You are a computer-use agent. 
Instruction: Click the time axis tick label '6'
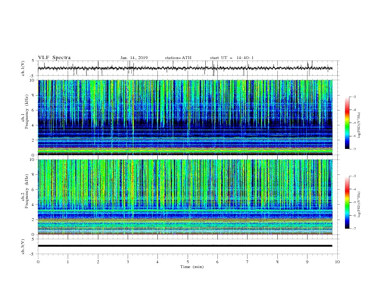pos(218,262)
